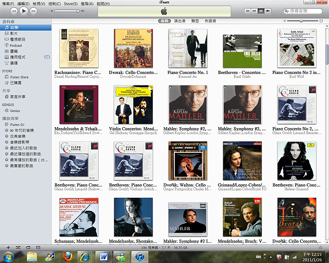329x263 pixels.
Task: Select the 作曲者 composers tab
Action: coord(210,21)
